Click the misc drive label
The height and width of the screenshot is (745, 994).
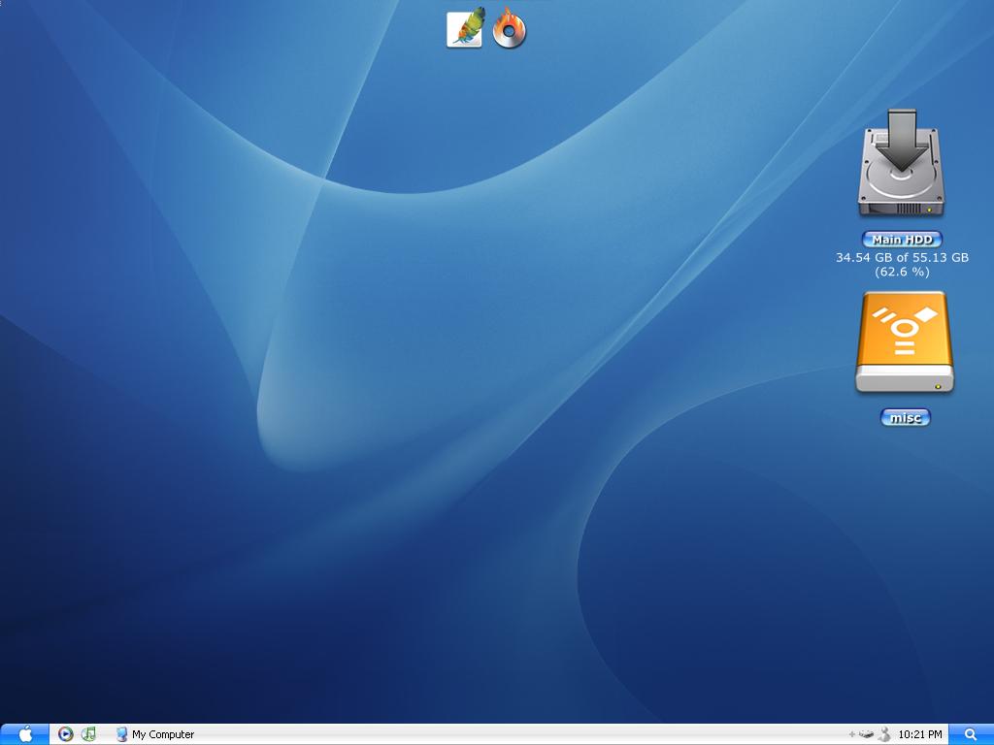click(x=905, y=417)
